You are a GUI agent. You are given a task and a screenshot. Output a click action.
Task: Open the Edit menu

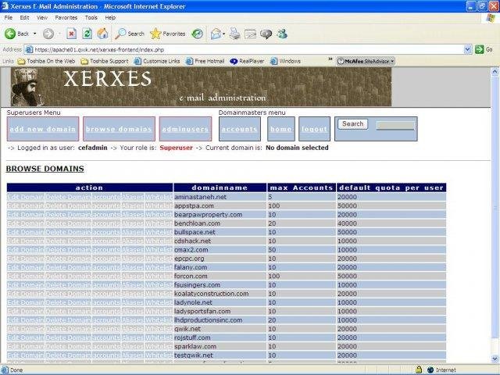tap(24, 17)
